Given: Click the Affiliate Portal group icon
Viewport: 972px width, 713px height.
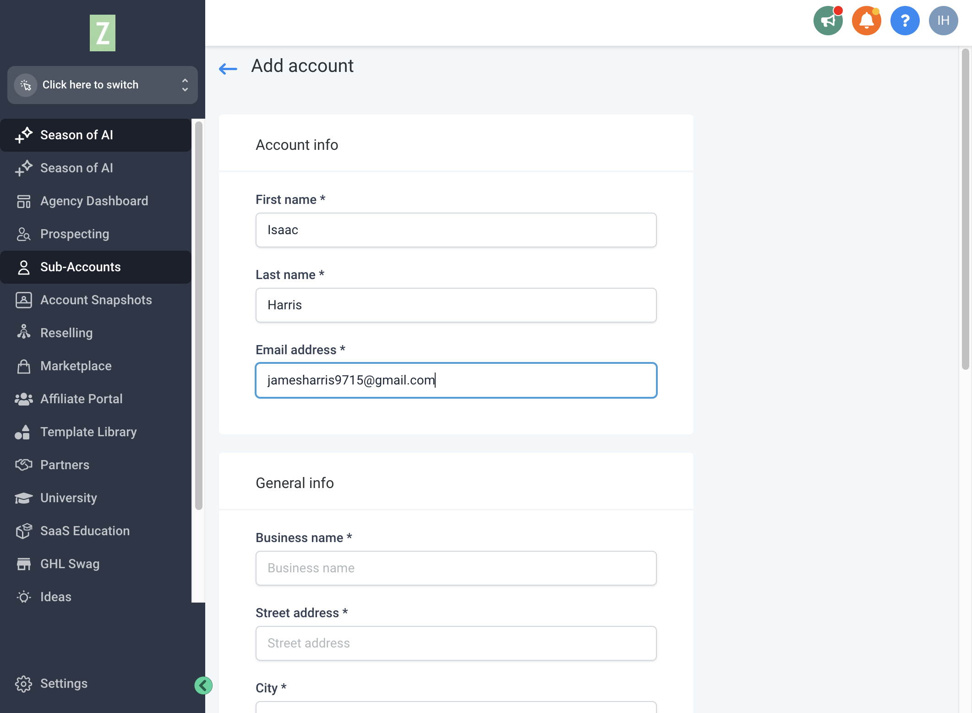Looking at the screenshot, I should coord(23,399).
